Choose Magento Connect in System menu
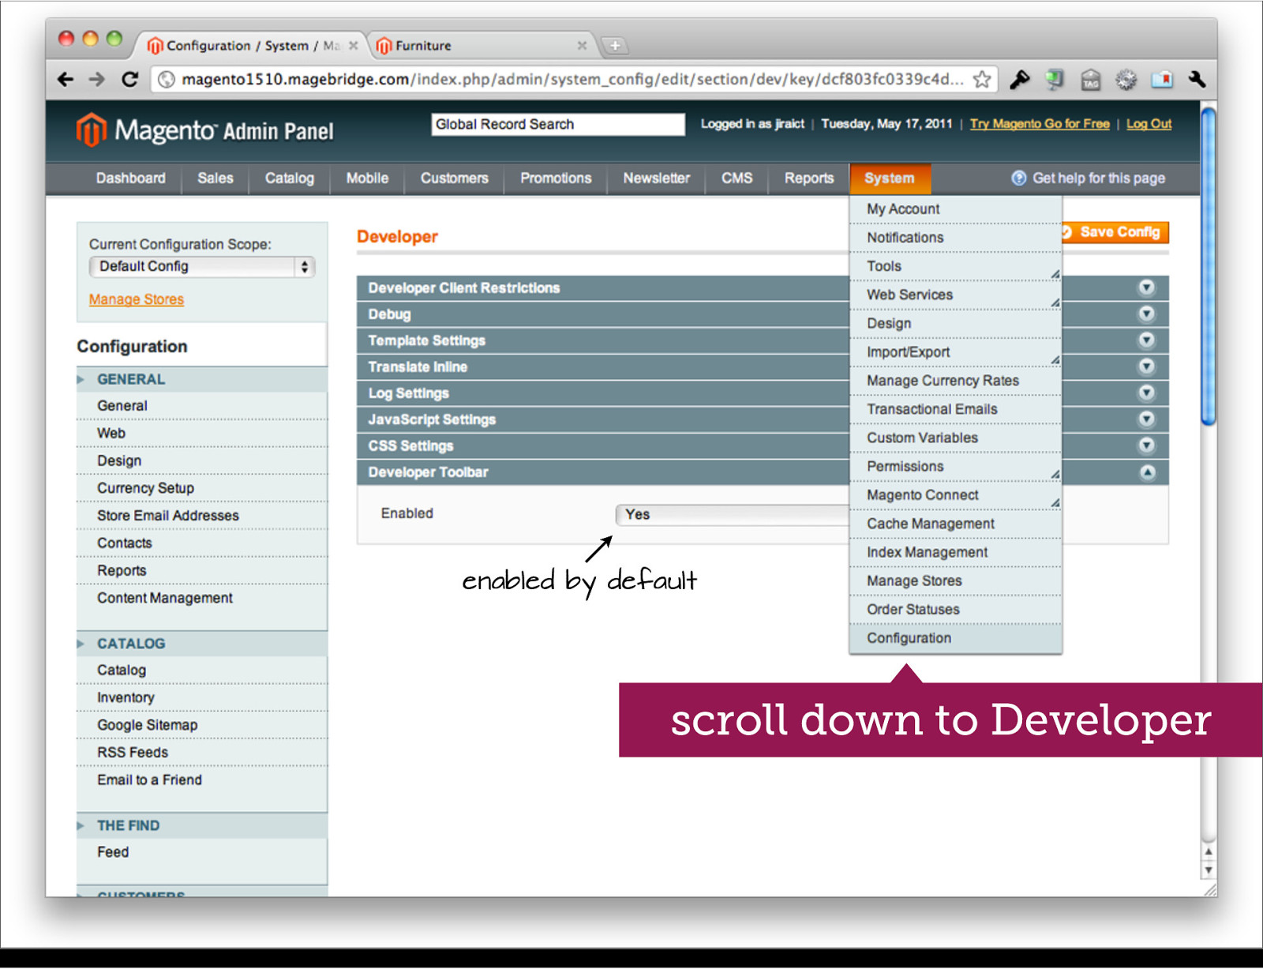 (x=955, y=496)
